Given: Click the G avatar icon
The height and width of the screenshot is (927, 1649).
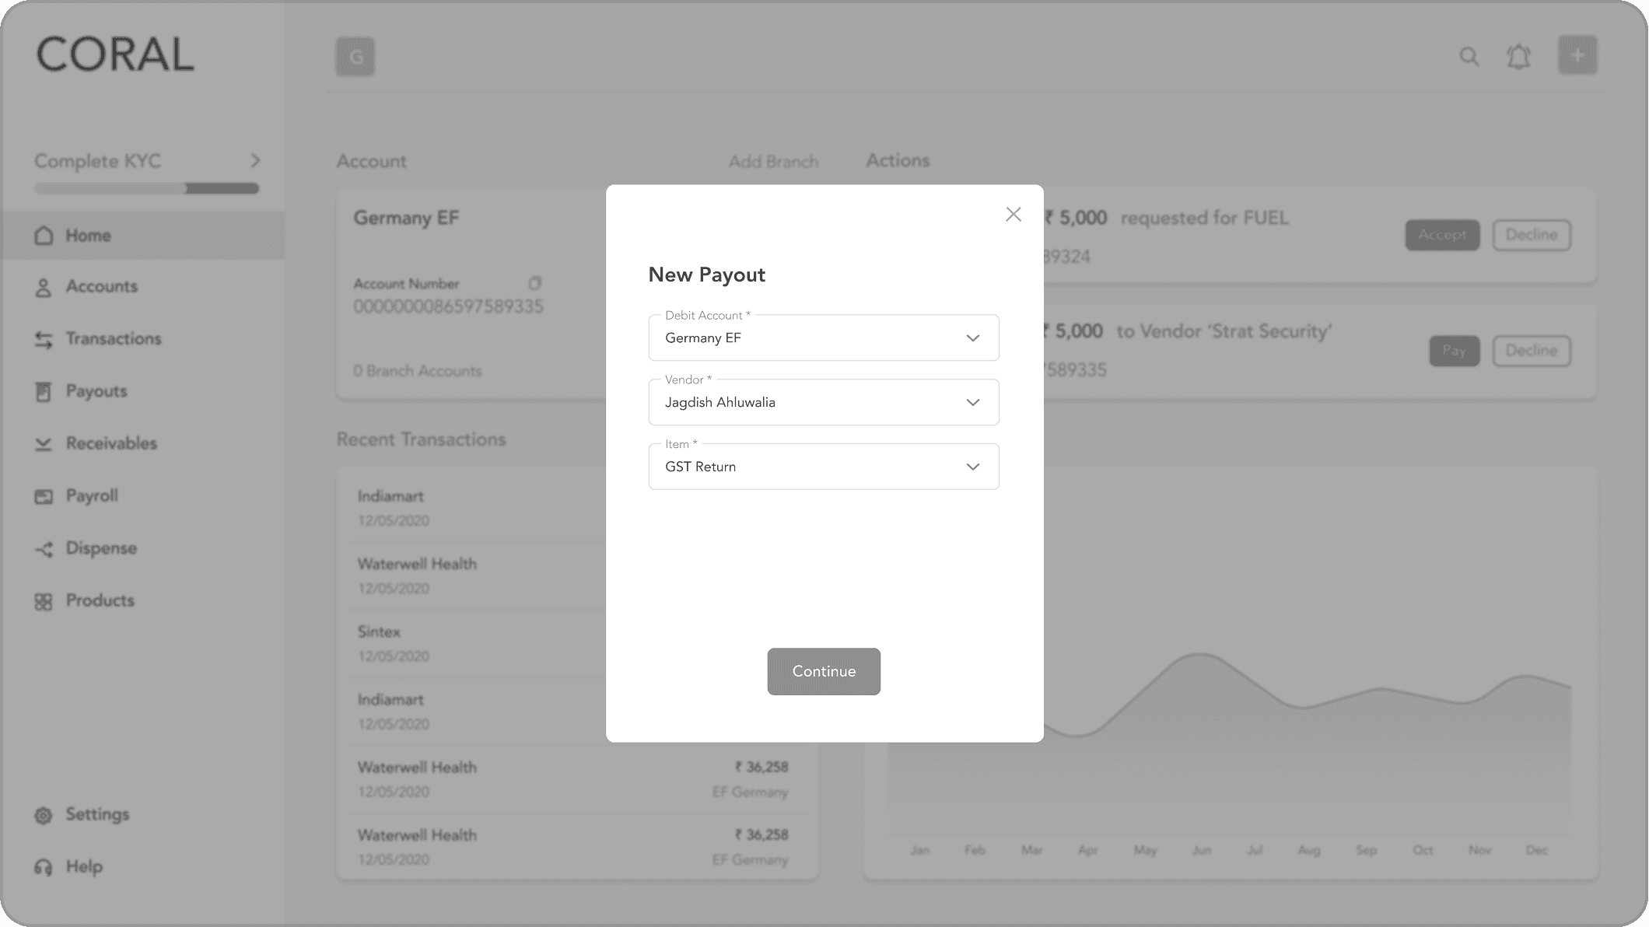Looking at the screenshot, I should 355,57.
